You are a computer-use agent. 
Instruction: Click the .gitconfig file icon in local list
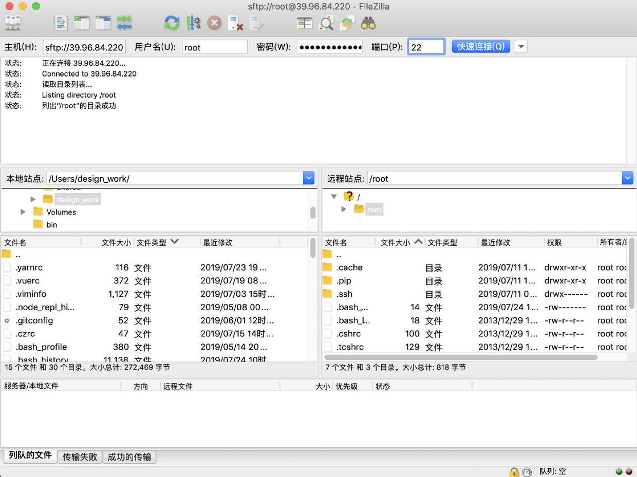click(7, 320)
